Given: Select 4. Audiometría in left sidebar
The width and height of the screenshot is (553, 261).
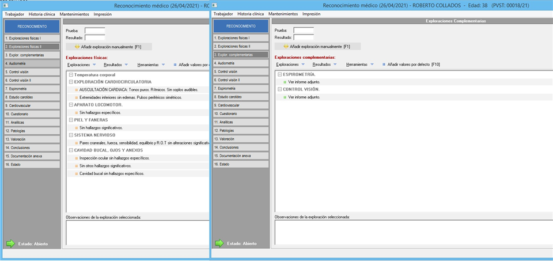Looking at the screenshot, I should point(31,63).
